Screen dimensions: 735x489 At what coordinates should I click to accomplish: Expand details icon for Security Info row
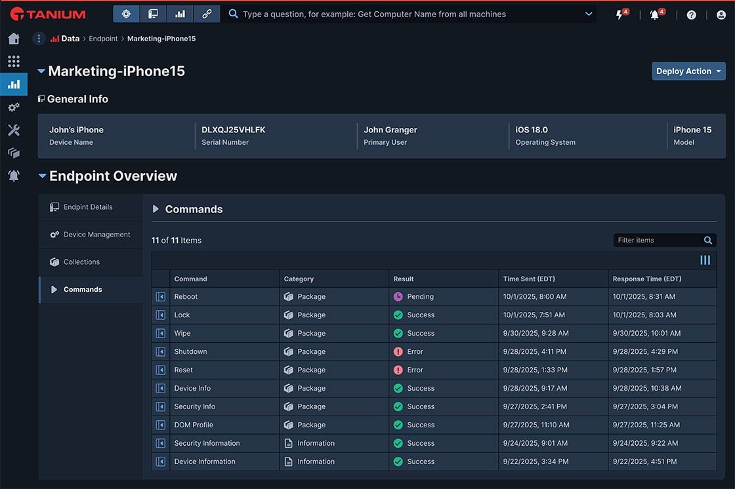click(160, 406)
